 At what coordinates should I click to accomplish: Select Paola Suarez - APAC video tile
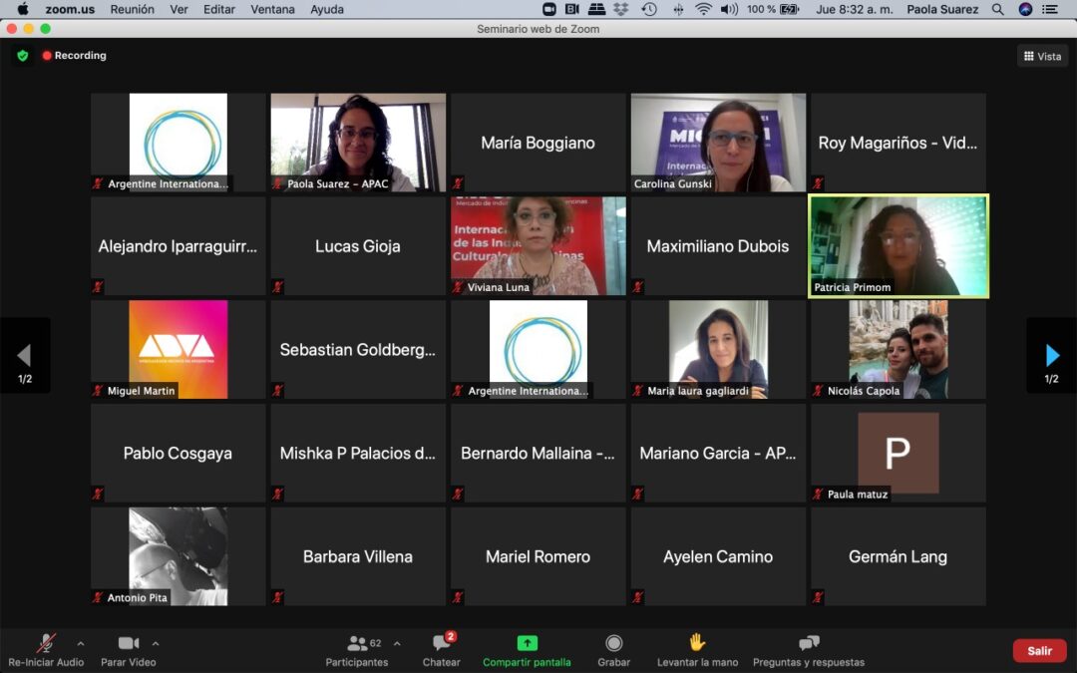(x=358, y=143)
